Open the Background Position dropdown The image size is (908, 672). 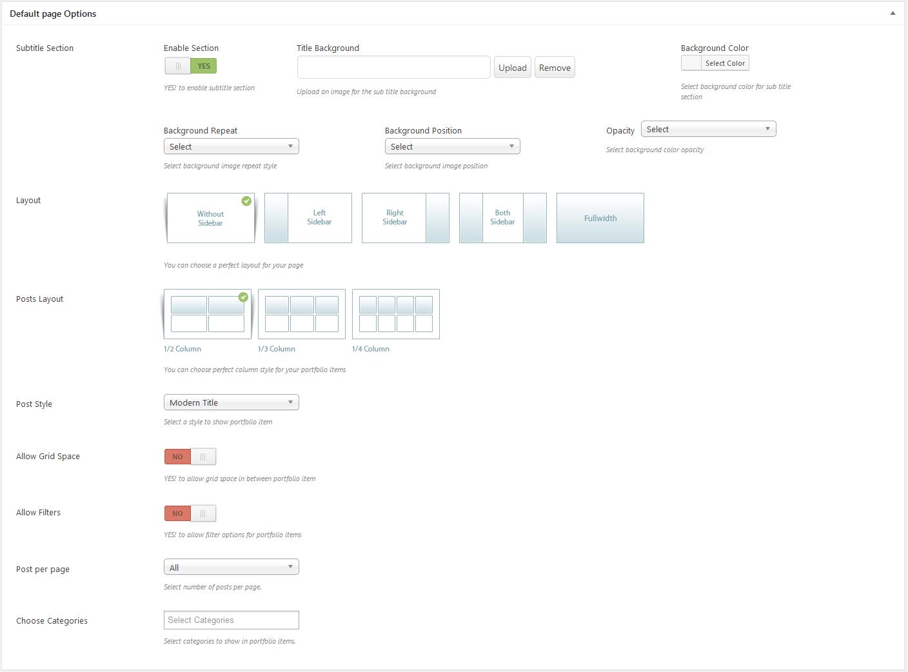(452, 146)
